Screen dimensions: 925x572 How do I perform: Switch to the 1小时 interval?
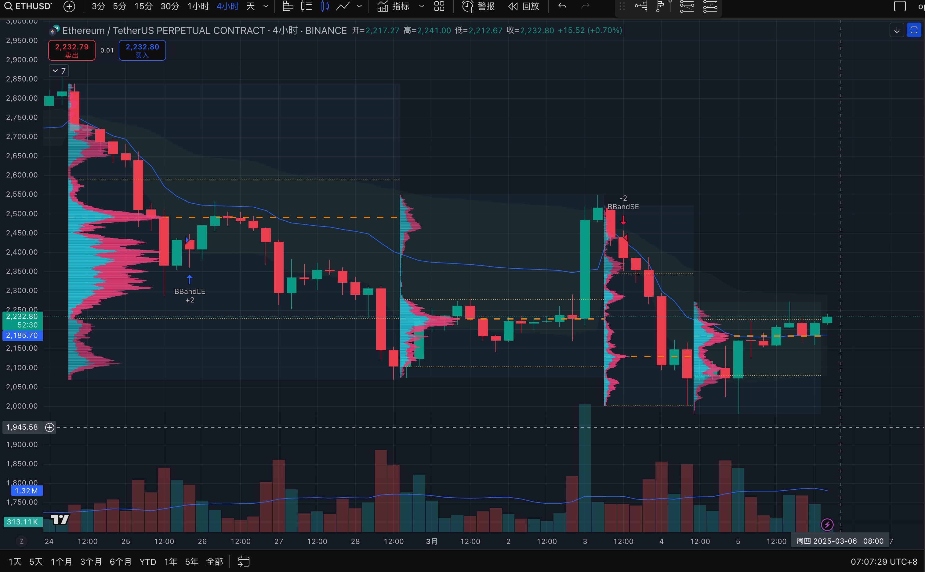coord(198,6)
